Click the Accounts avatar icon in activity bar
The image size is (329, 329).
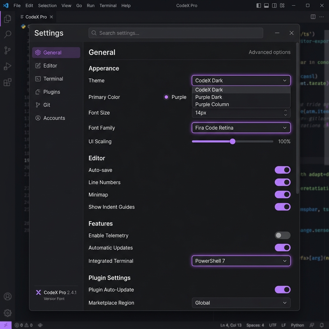pos(8,296)
